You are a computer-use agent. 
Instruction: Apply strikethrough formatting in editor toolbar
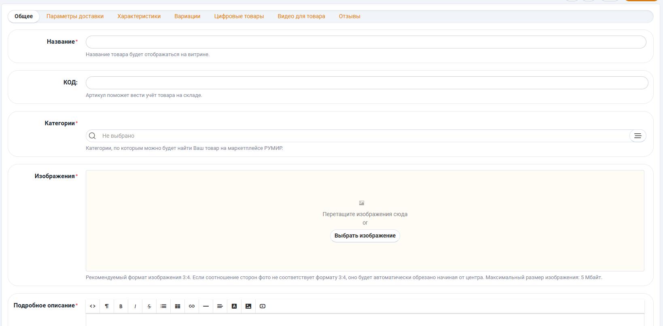tap(149, 306)
